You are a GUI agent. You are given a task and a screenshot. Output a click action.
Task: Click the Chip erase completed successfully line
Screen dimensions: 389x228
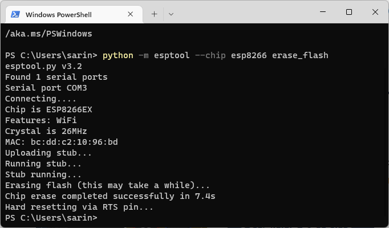click(110, 196)
